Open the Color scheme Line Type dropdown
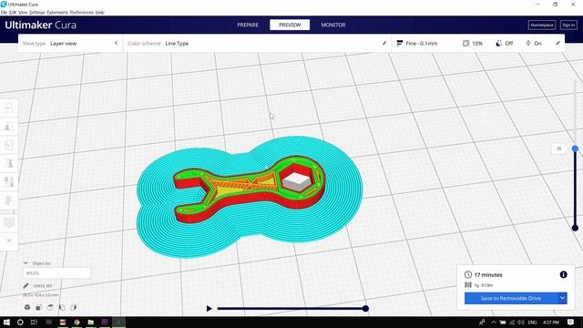Image resolution: width=583 pixels, height=328 pixels. click(x=257, y=43)
